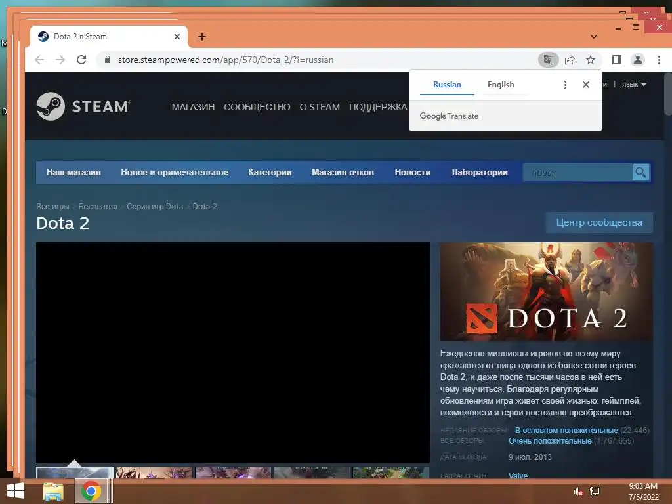Open network tray icon
The width and height of the screenshot is (672, 504).
click(595, 491)
